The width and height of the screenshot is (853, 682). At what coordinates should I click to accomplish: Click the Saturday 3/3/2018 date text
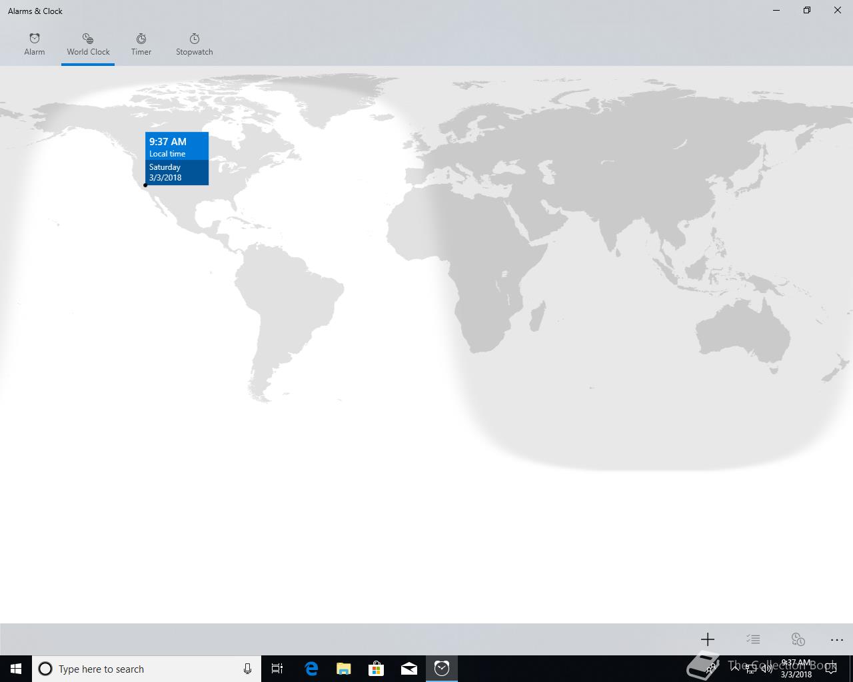pyautogui.click(x=165, y=172)
